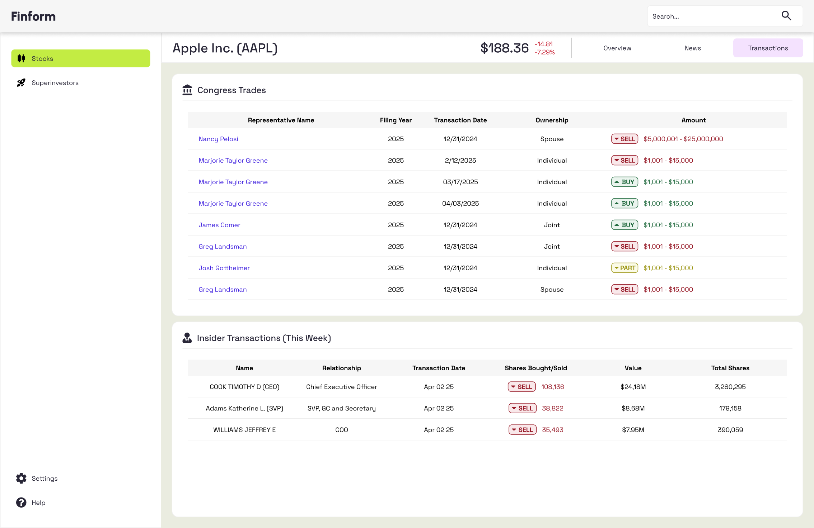The width and height of the screenshot is (814, 528).
Task: Click the Amount column header
Action: 693,120
